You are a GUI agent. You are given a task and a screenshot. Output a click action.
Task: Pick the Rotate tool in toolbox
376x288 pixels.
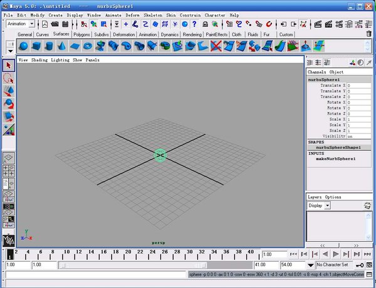(x=9, y=104)
